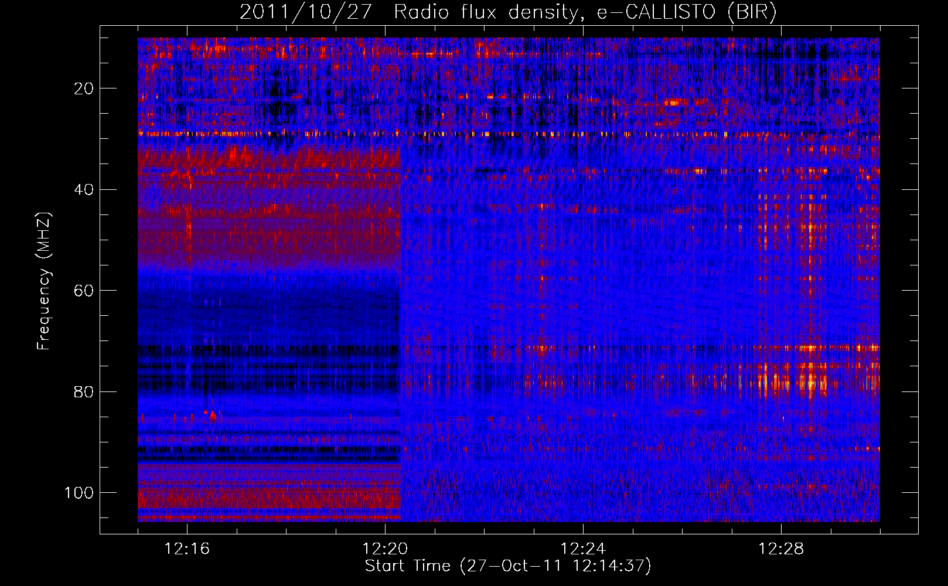Click the "Start Time (27-Oct-11 12:14:37)" axis label
This screenshot has width=948, height=586.
pyautogui.click(x=508, y=566)
